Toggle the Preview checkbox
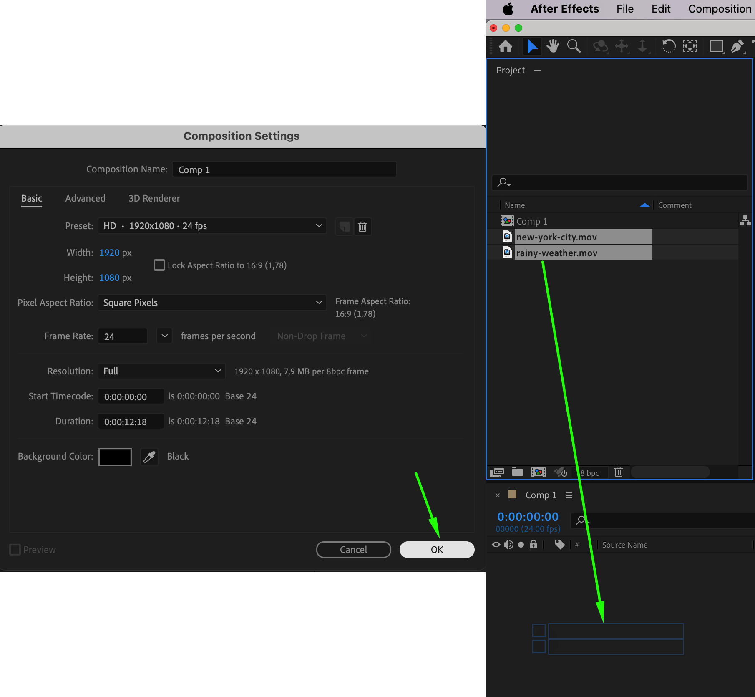Viewport: 755px width, 697px height. pos(15,550)
